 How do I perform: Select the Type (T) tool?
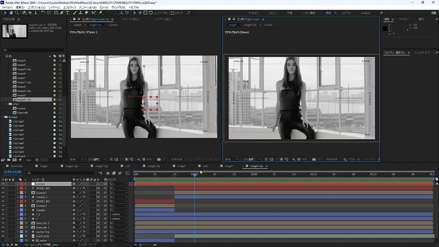[x=67, y=13]
